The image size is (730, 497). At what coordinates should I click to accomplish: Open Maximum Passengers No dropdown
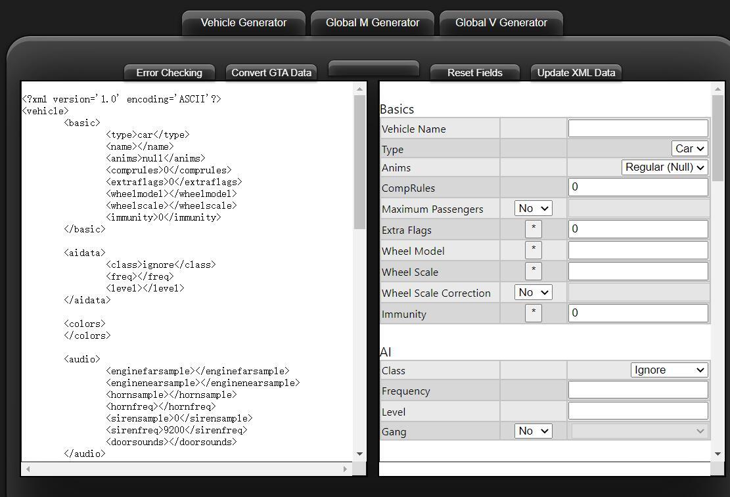click(534, 208)
